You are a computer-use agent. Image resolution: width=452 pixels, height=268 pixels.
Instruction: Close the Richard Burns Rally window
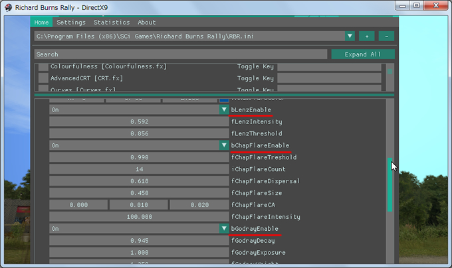436,6
